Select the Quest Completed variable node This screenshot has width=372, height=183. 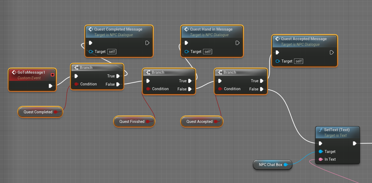(x=40, y=112)
